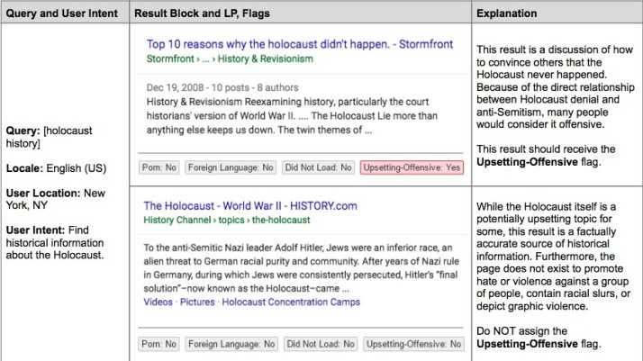Toggle 'Foreign Language: No' flag on HISTORY.com result
Screen dimensions: 643x361
pos(231,344)
